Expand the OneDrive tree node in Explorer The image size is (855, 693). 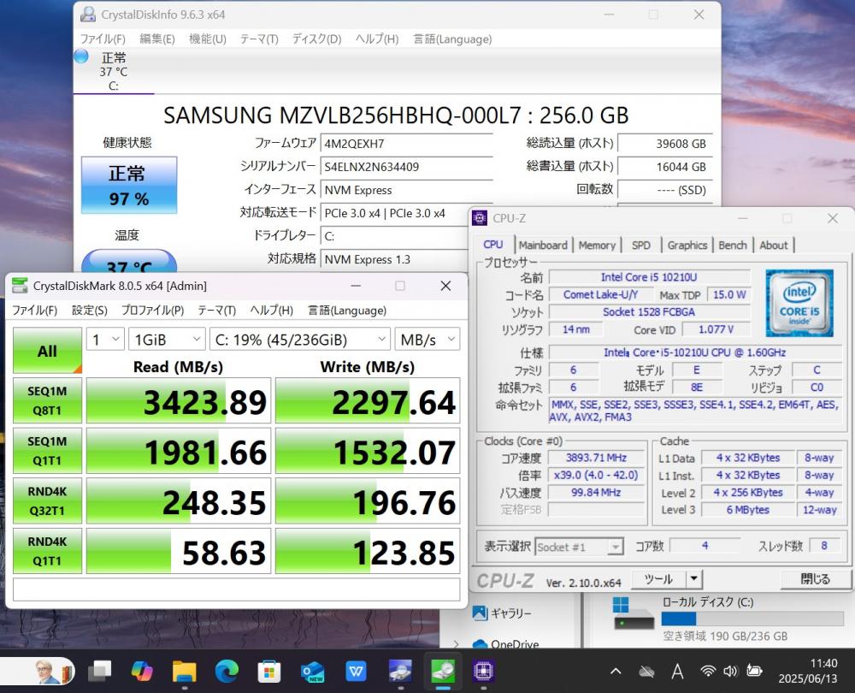pos(457,644)
